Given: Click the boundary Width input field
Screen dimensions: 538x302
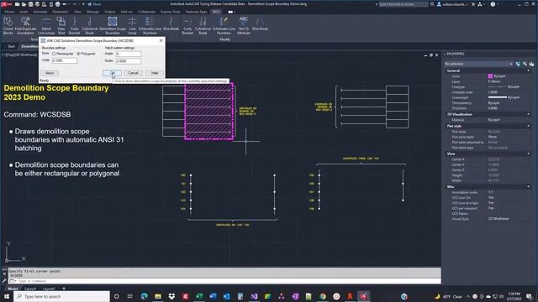Looking at the screenshot, I should pyautogui.click(x=64, y=60).
